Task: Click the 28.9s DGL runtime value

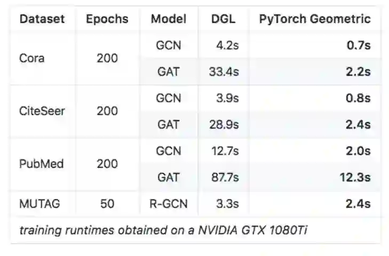Action: pyautogui.click(x=224, y=124)
